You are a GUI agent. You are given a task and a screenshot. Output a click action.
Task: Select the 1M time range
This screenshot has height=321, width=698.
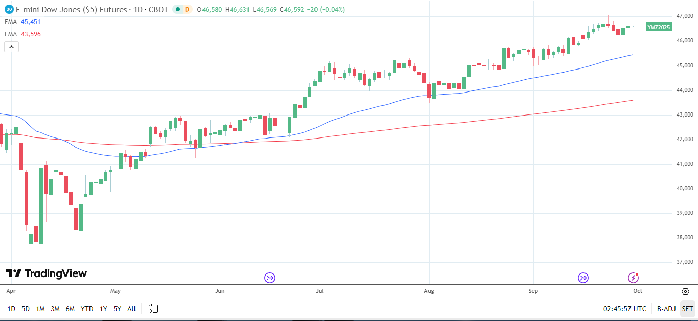pos(40,309)
